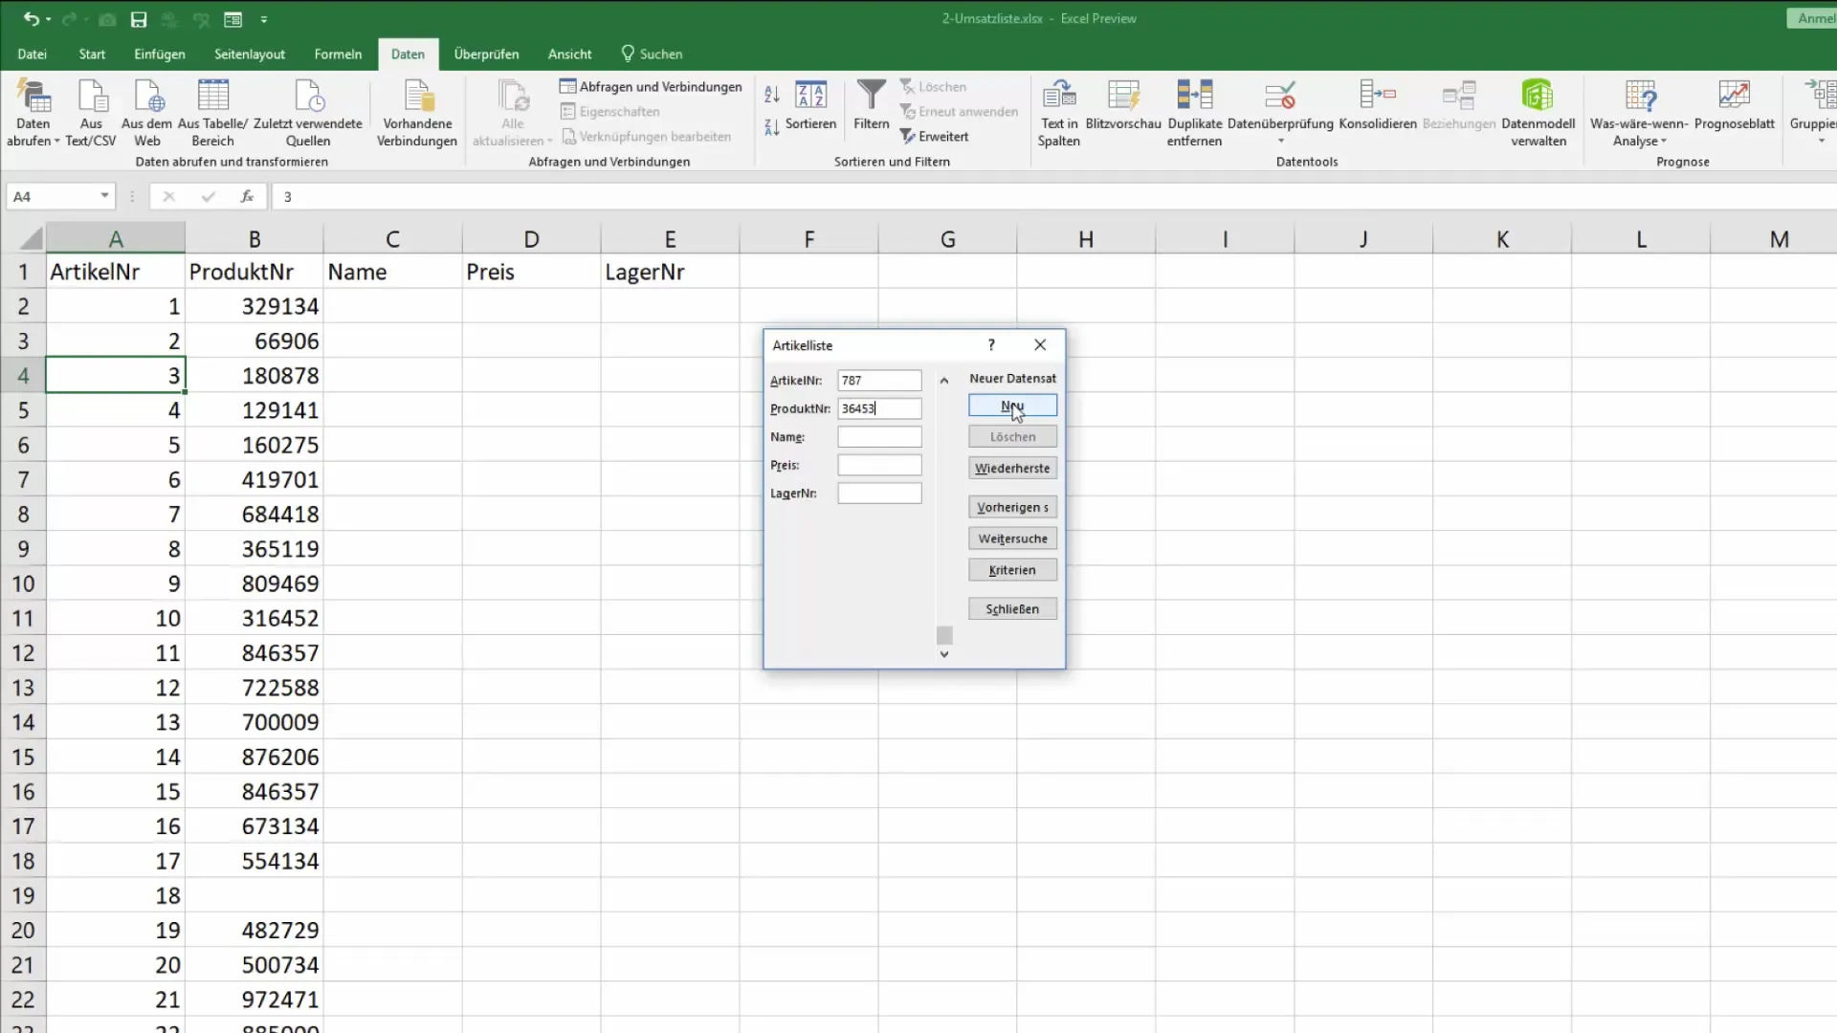
Task: Click the Suchen tell-me search box
Action: pos(652,54)
